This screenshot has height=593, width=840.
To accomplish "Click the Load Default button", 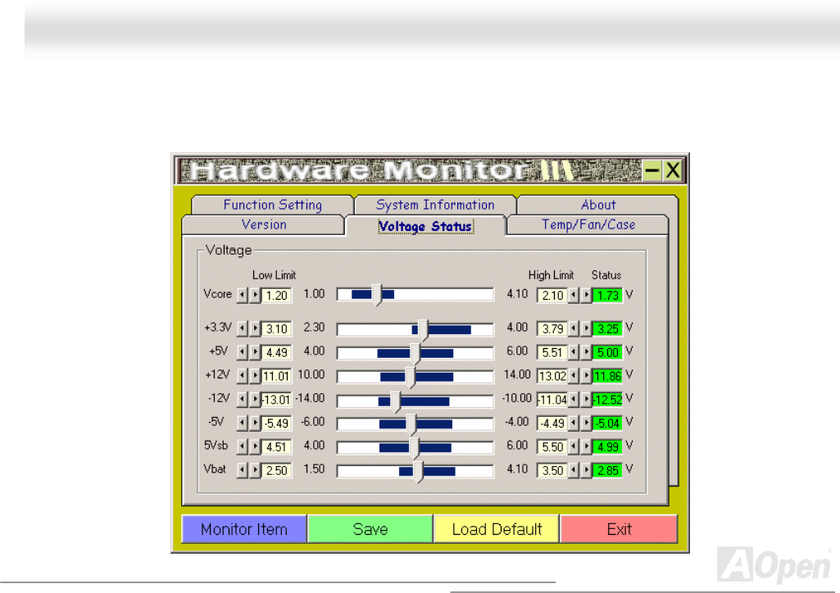I will pos(497,529).
